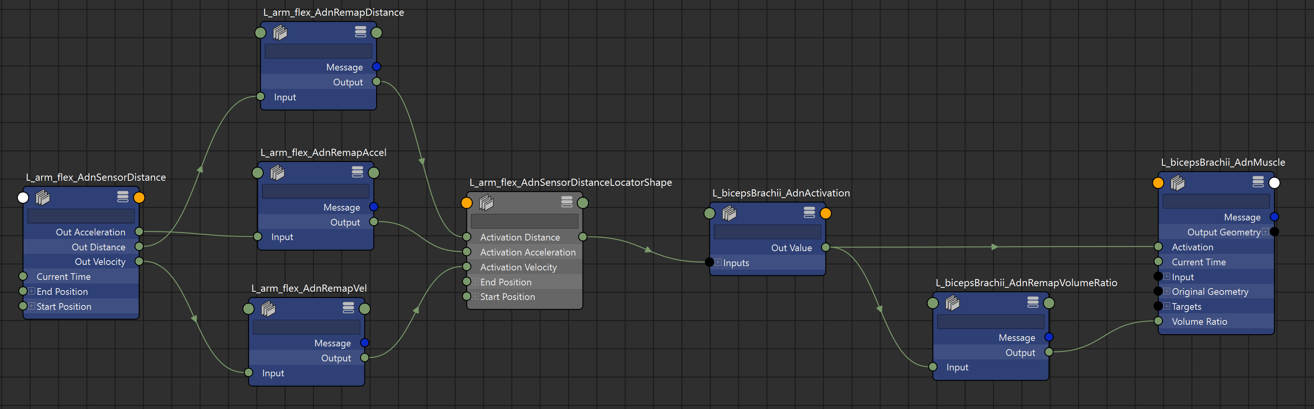Click the Activation Distance port on the LocatorShape node

tap(467, 237)
